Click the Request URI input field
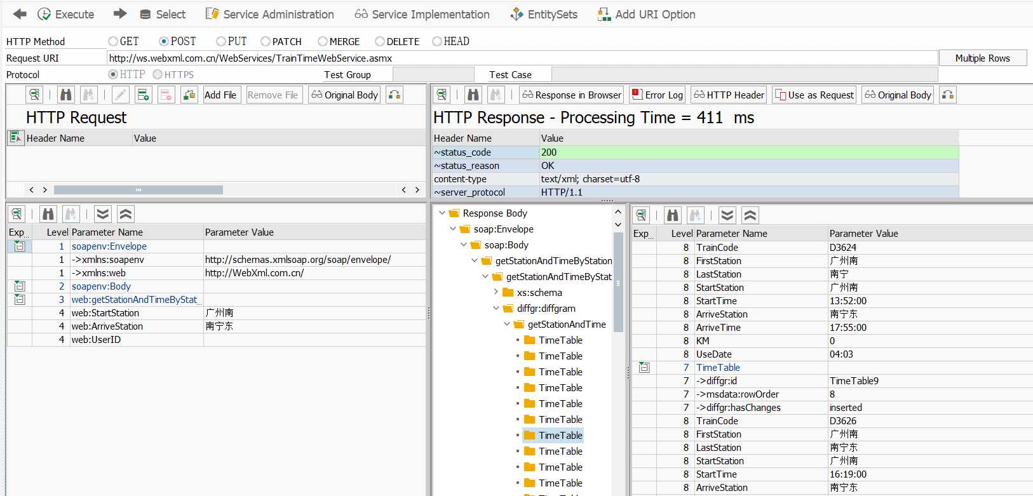Image resolution: width=1033 pixels, height=496 pixels. (522, 58)
